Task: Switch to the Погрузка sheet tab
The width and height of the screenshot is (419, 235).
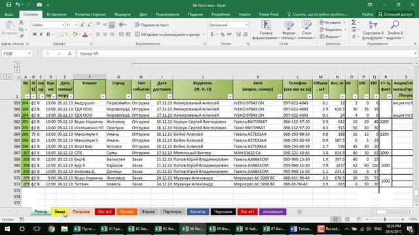Action: click(x=81, y=211)
